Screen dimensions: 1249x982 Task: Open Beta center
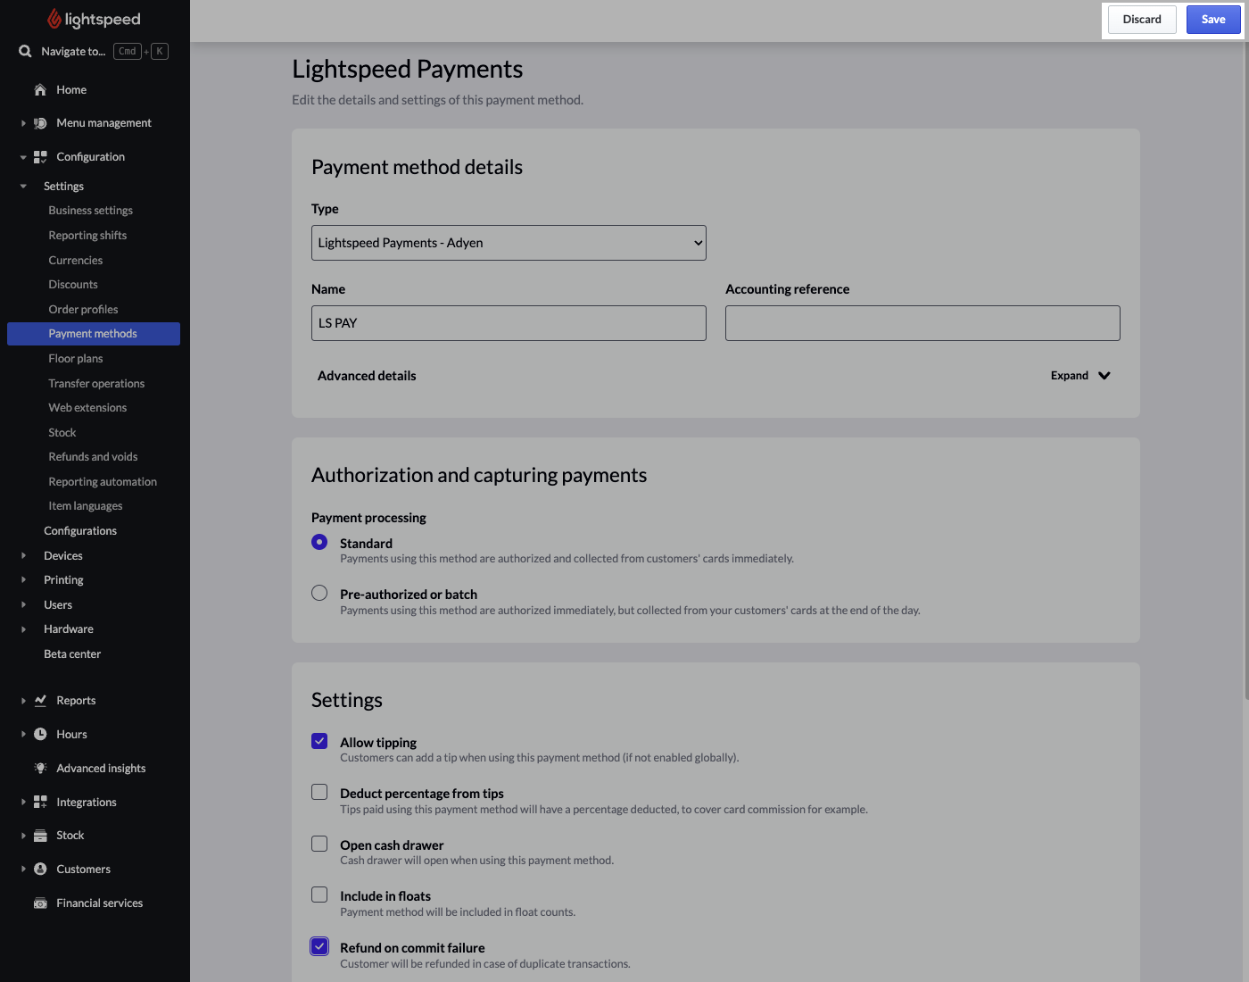tap(72, 654)
